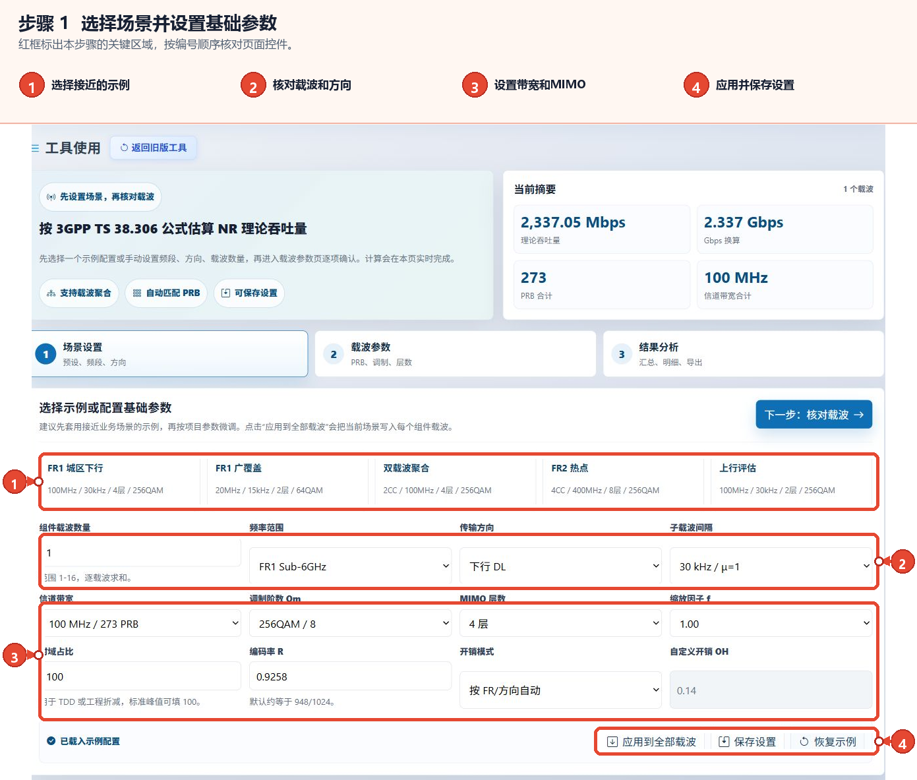Image resolution: width=917 pixels, height=780 pixels.
Task: Open the 频率范围 FR1 Sub-6GHz dropdown
Action: click(350, 566)
